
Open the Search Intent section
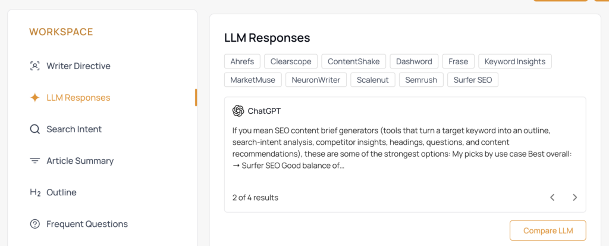point(74,129)
